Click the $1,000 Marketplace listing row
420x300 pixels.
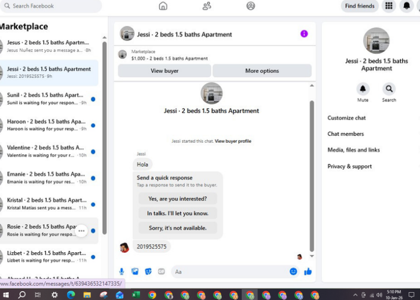(215, 55)
